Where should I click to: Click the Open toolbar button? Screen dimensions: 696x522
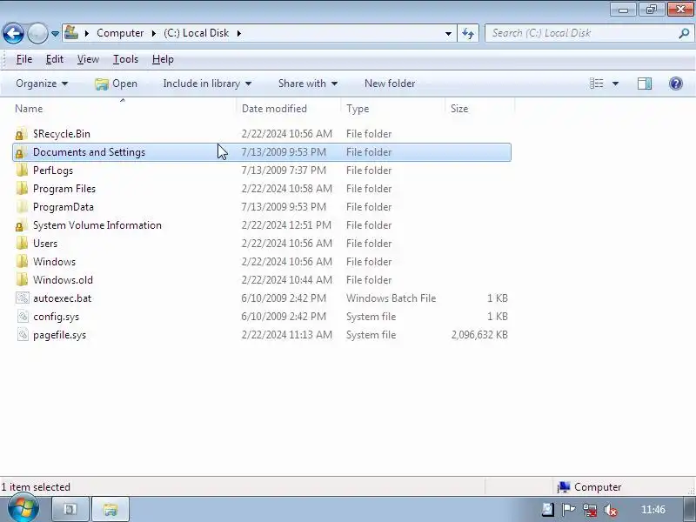click(x=116, y=84)
